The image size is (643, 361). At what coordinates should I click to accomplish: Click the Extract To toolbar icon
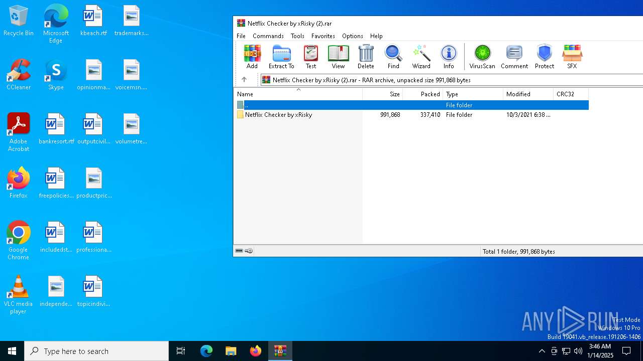281,57
